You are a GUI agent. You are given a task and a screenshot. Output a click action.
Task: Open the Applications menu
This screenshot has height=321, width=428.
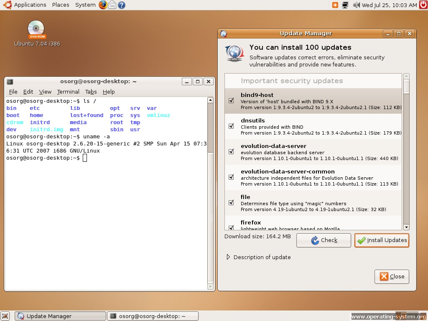(x=30, y=5)
